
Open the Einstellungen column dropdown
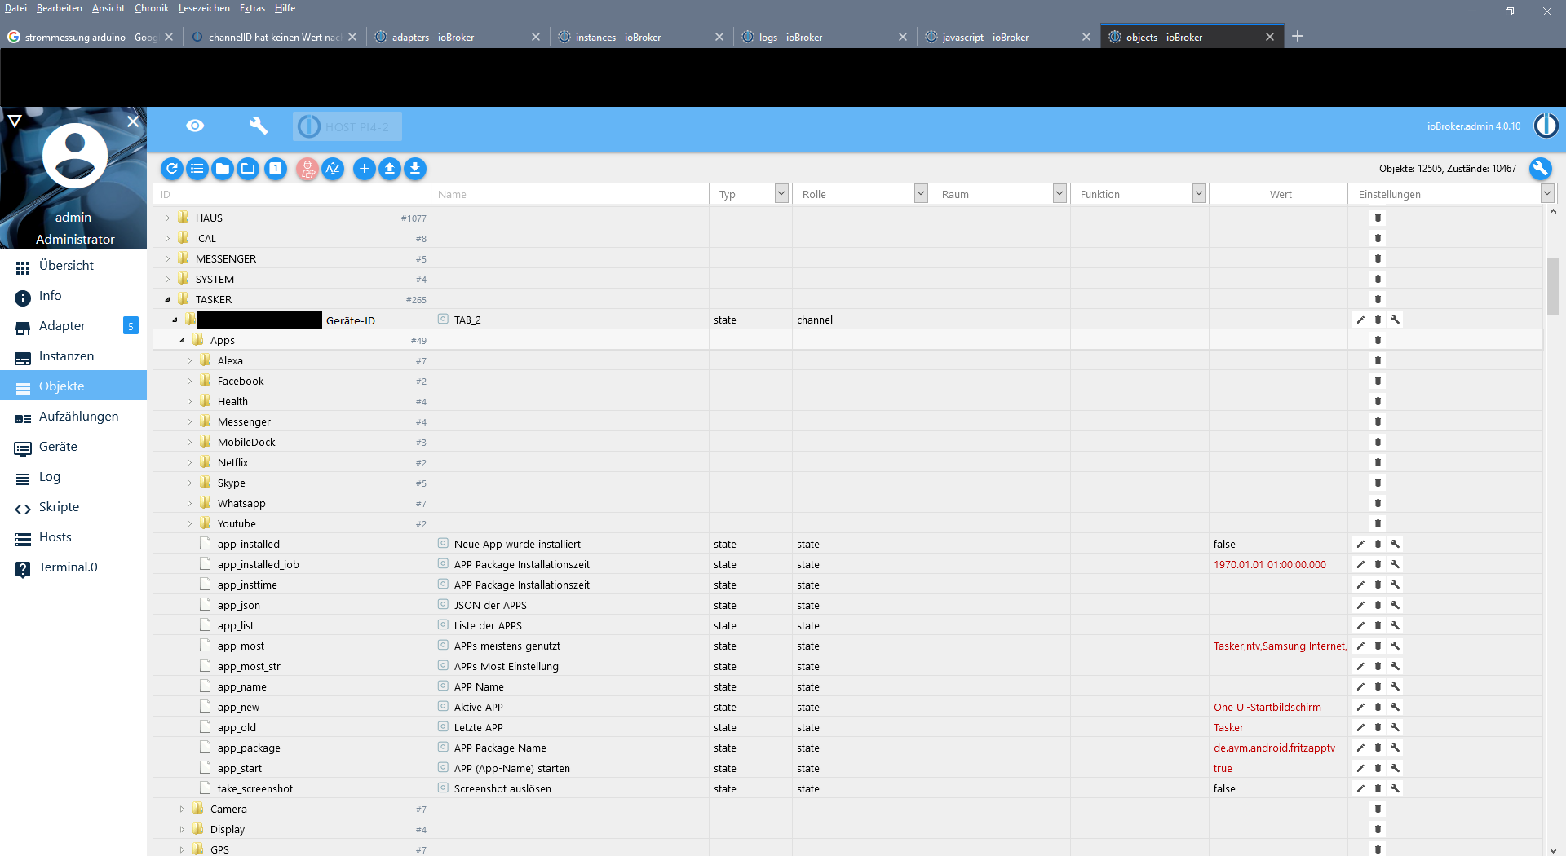tap(1547, 193)
